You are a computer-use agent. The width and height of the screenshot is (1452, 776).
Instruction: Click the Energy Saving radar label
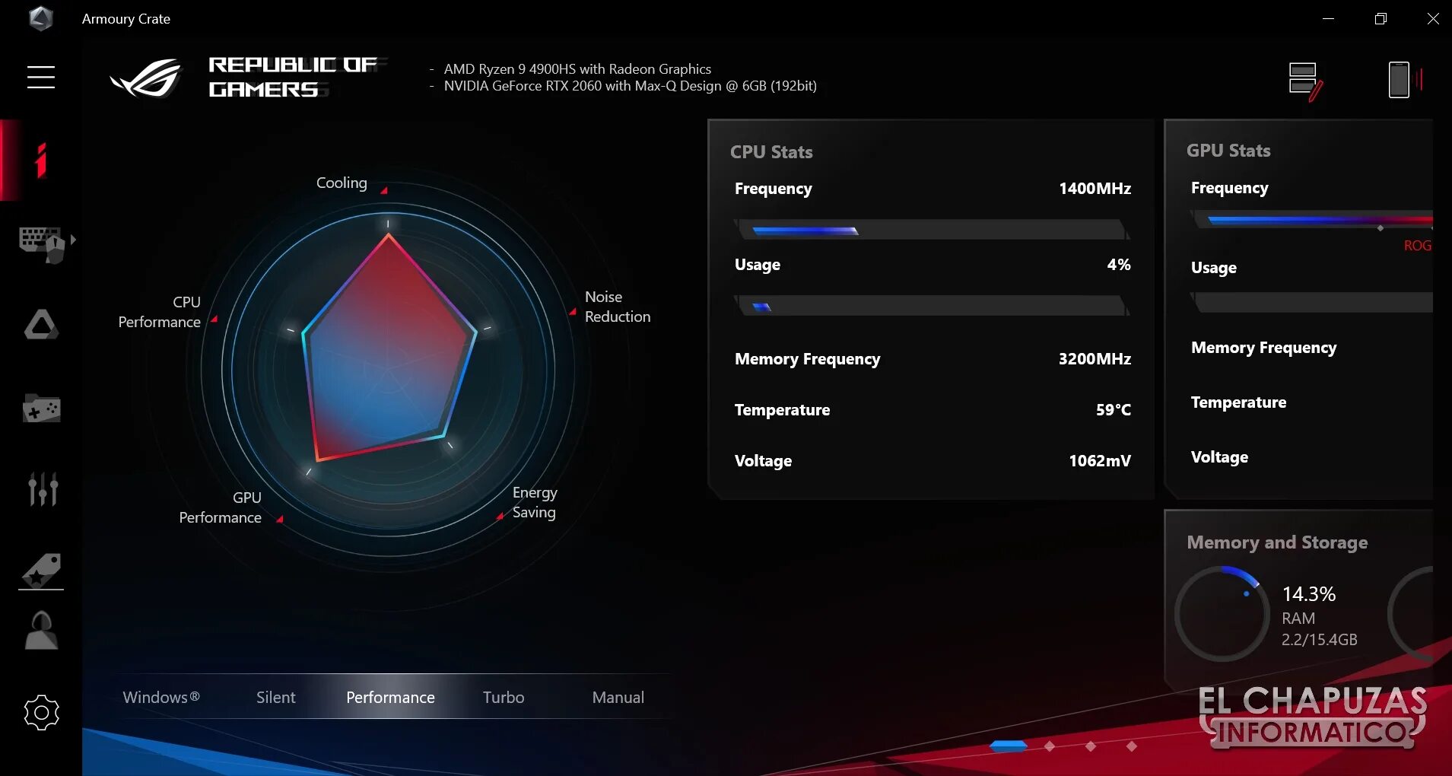point(535,502)
